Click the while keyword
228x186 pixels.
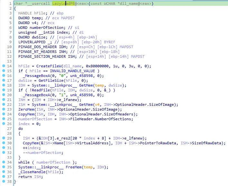tap(24, 162)
